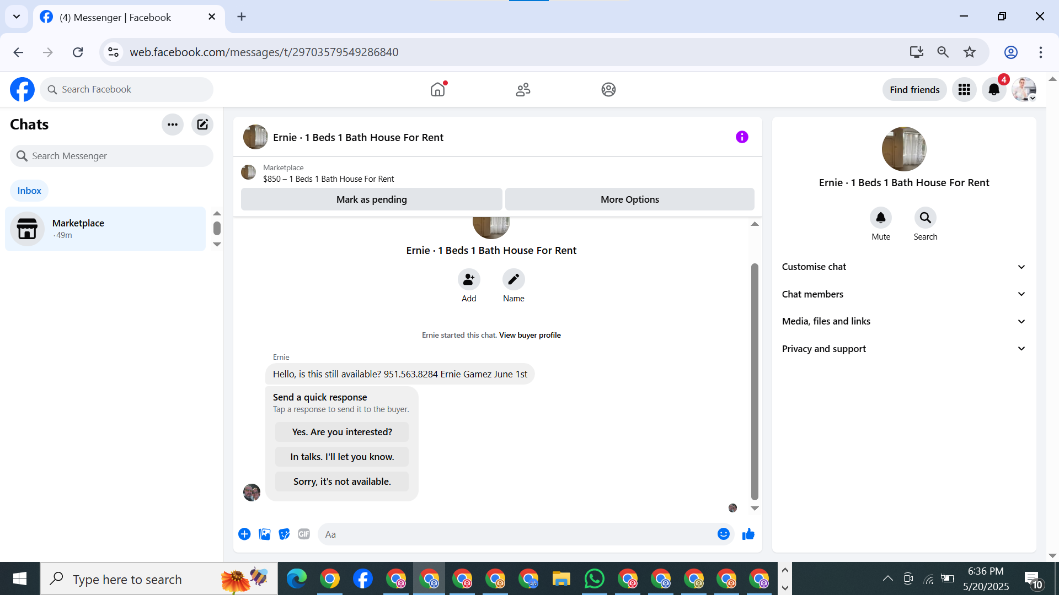Open the blue plus actions icon
This screenshot has height=595, width=1059.
(x=244, y=534)
